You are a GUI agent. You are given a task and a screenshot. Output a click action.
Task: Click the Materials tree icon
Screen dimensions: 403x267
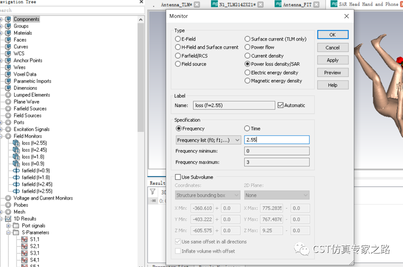coord(8,33)
